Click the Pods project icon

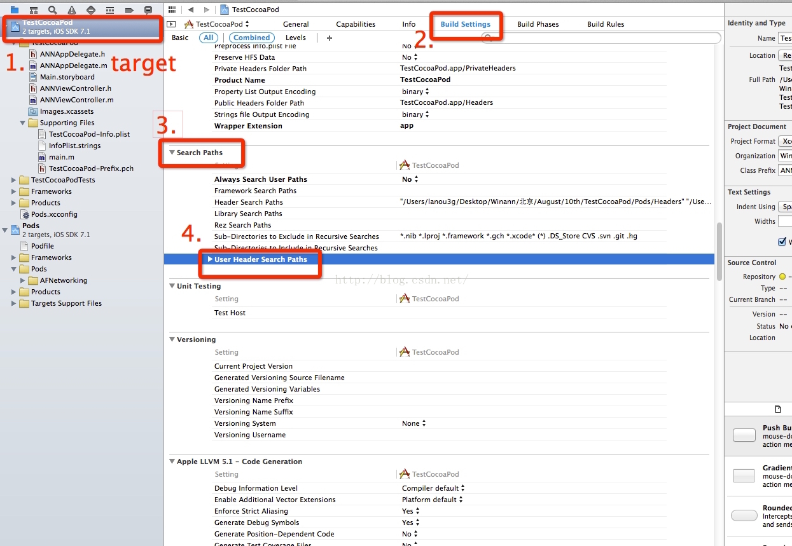pos(15,229)
